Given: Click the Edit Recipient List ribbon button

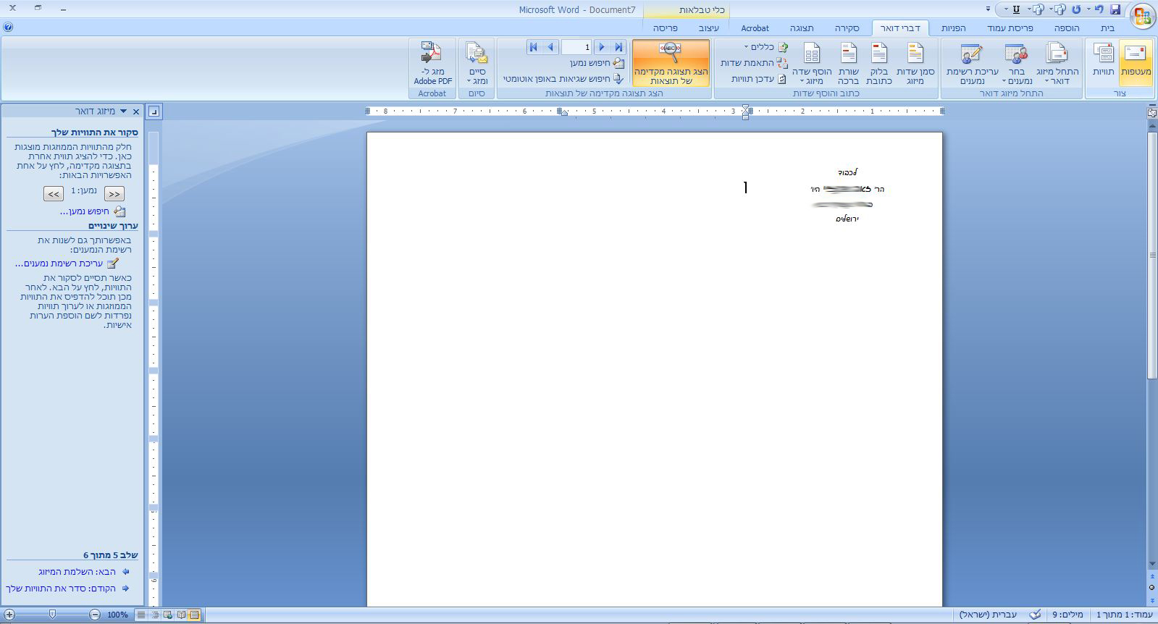Looking at the screenshot, I should click(x=972, y=64).
